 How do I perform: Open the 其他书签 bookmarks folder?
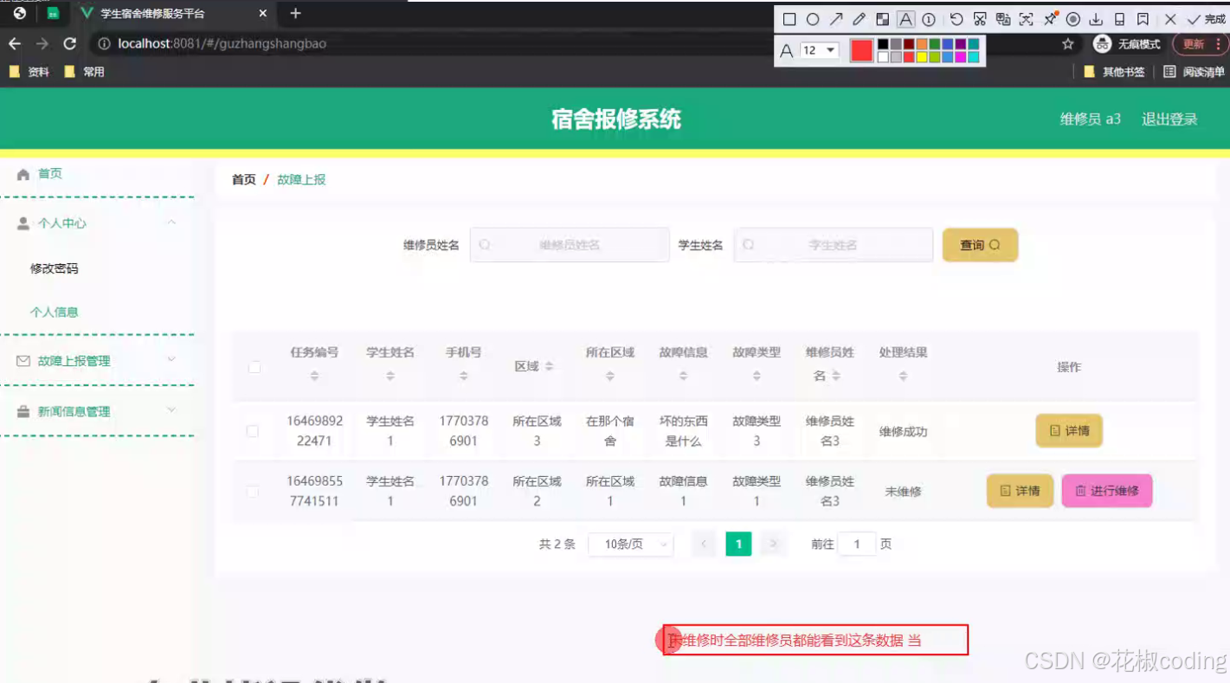pyautogui.click(x=1115, y=72)
